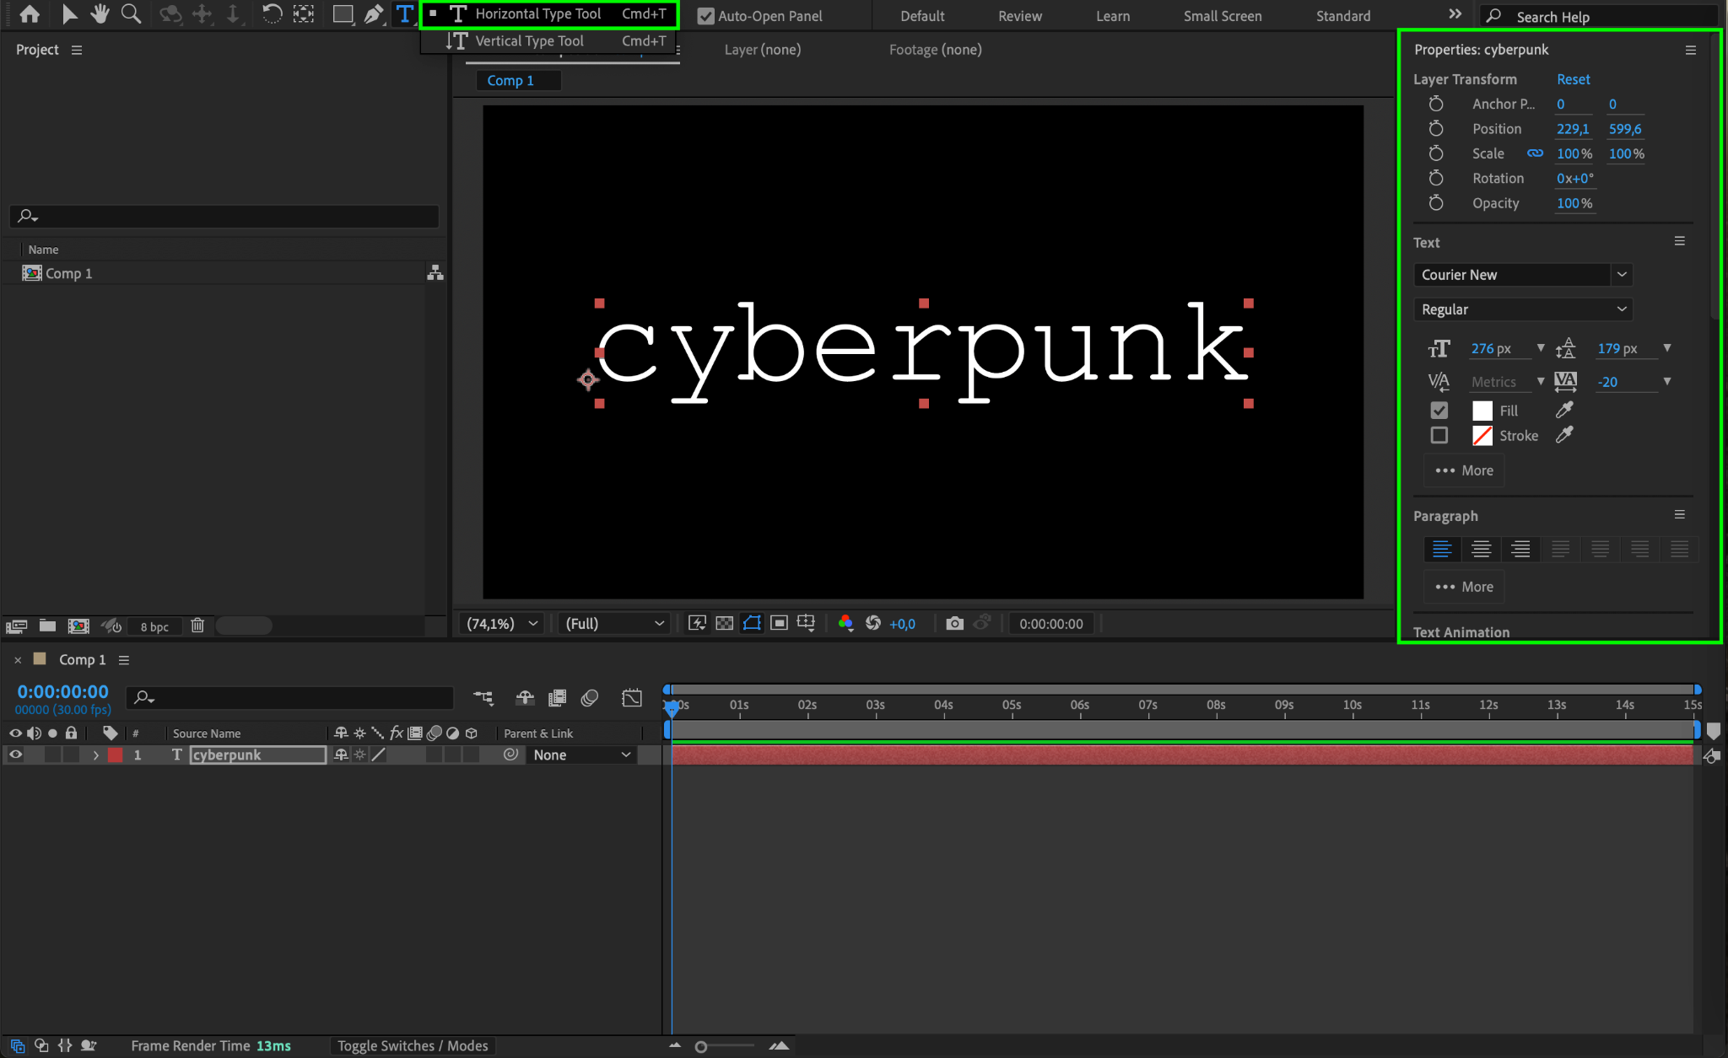Image resolution: width=1728 pixels, height=1058 pixels.
Task: Open the Regular font style dropdown
Action: tap(1621, 309)
